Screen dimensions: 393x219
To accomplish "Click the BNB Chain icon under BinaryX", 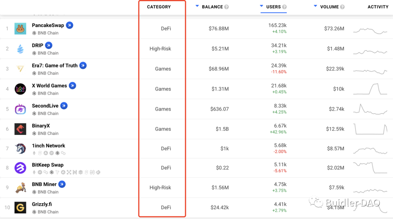I will [34, 134].
